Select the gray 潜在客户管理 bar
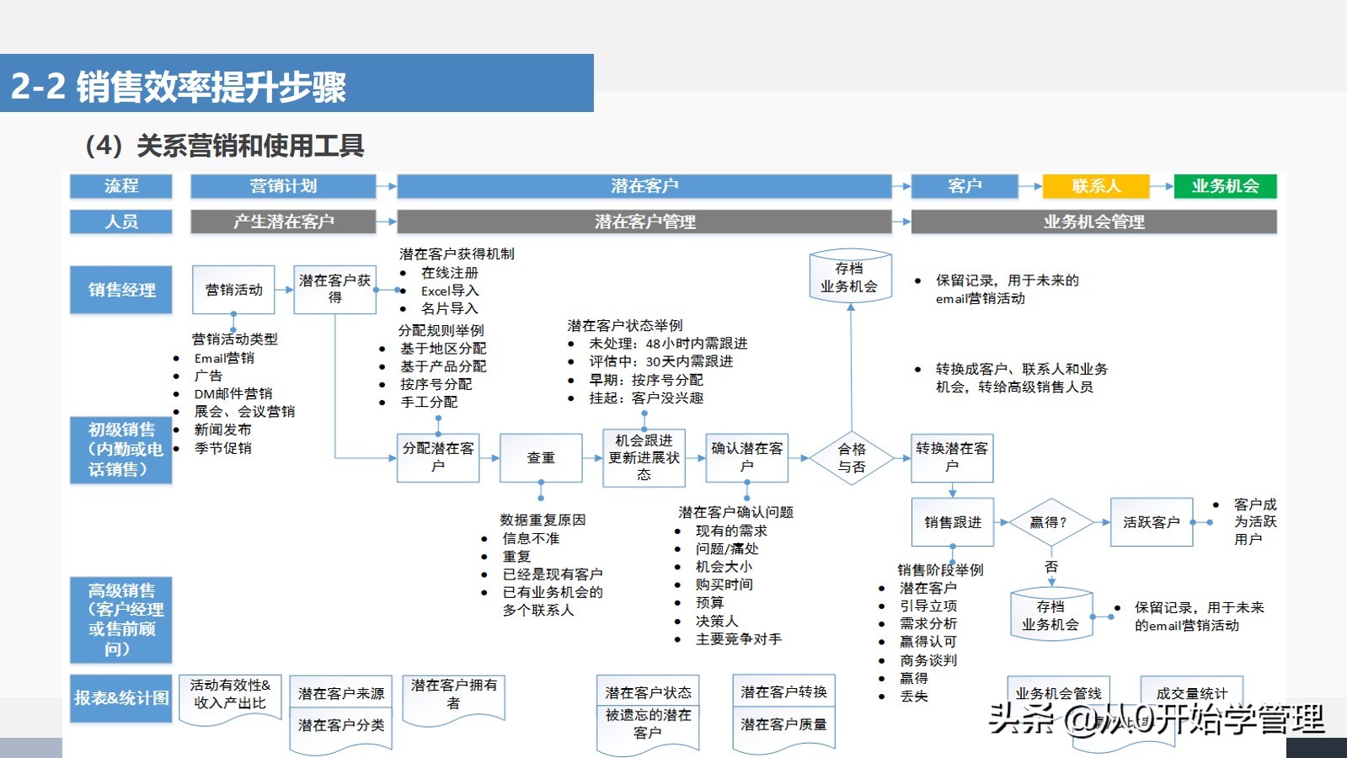The height and width of the screenshot is (758, 1347). (x=644, y=222)
